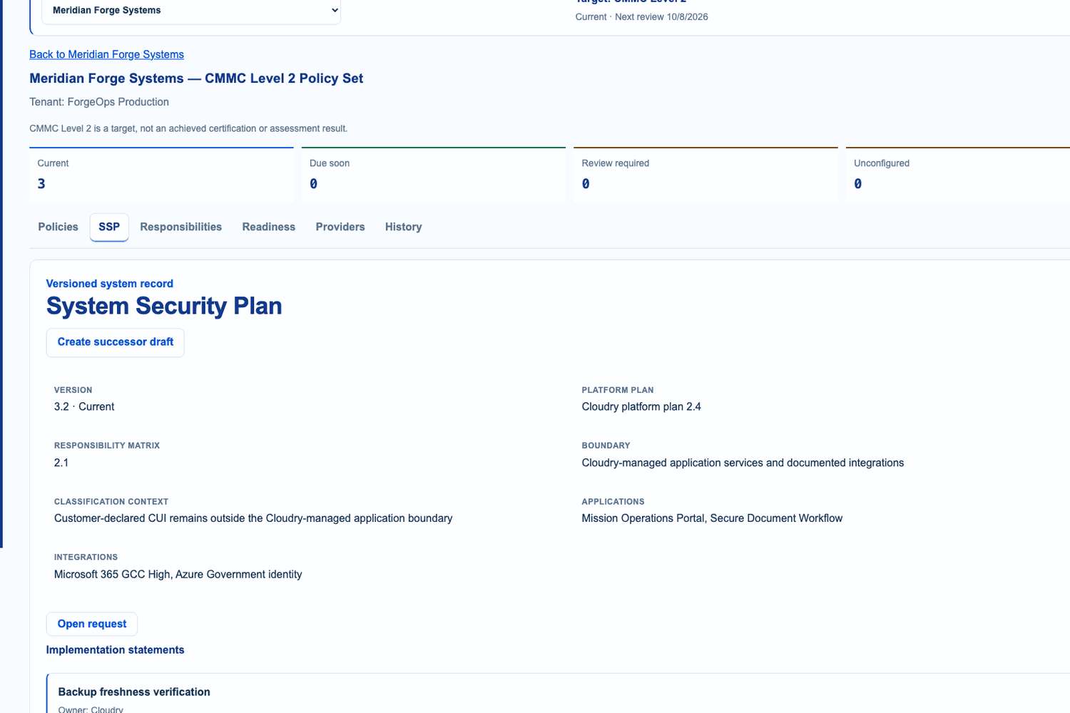
Task: Click Cloudry platform plan 2.4 value
Action: click(641, 406)
